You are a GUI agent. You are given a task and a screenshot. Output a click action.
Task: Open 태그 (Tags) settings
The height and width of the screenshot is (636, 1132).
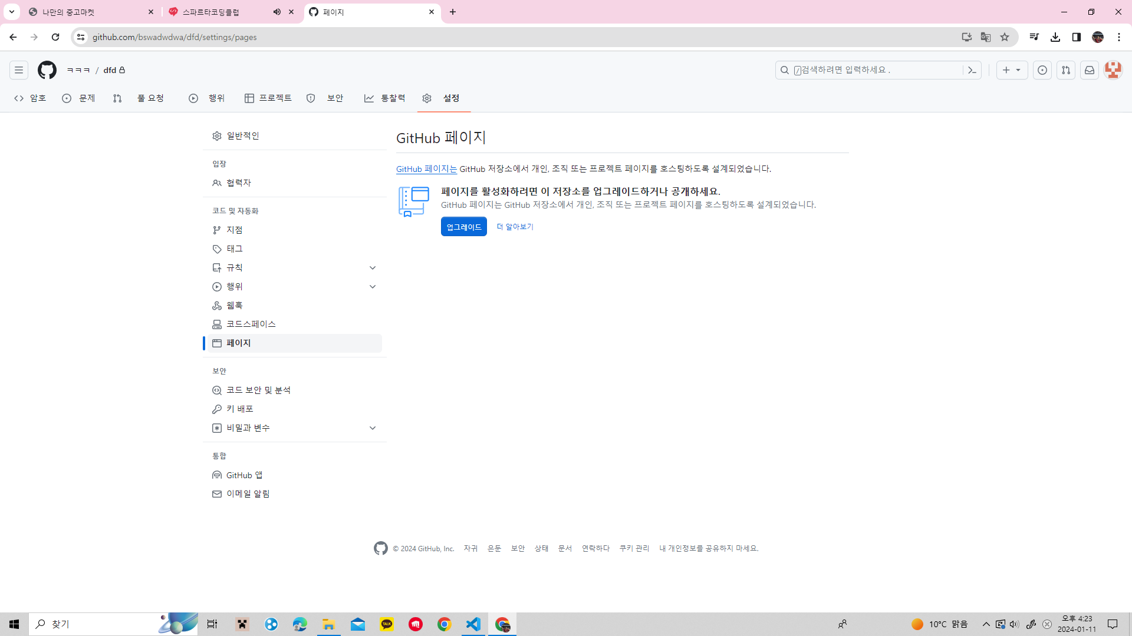pyautogui.click(x=295, y=249)
